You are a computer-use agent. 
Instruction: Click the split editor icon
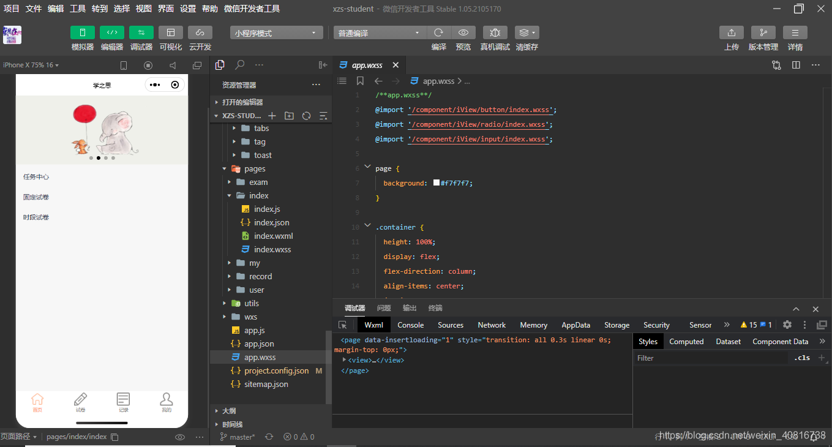796,65
